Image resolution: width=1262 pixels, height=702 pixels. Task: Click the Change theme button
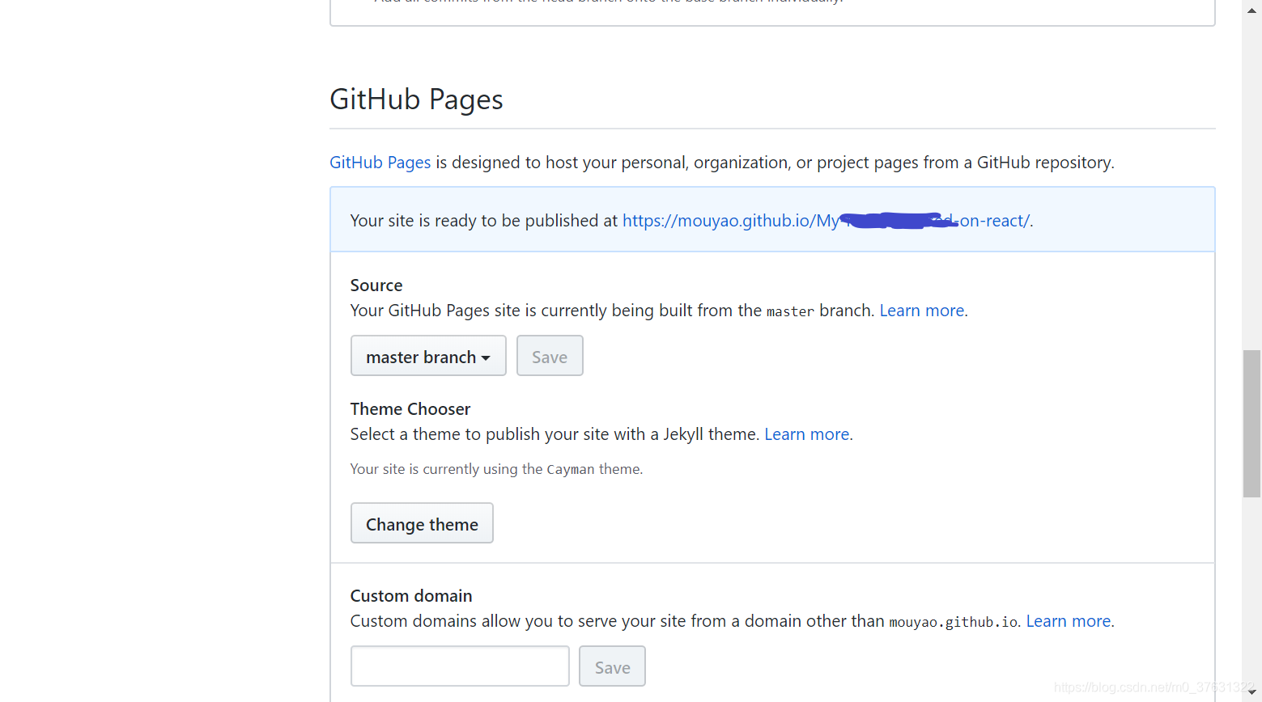tap(422, 523)
